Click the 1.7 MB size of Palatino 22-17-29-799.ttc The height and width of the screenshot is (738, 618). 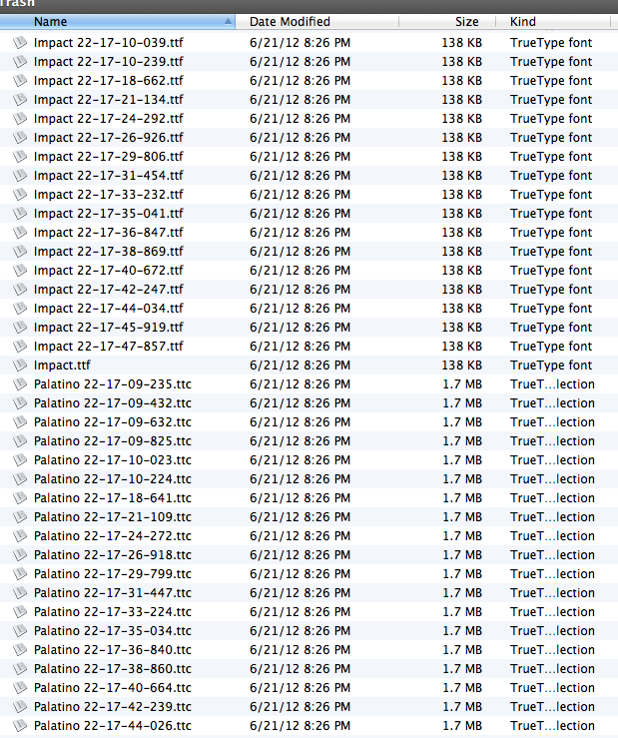[x=462, y=574]
